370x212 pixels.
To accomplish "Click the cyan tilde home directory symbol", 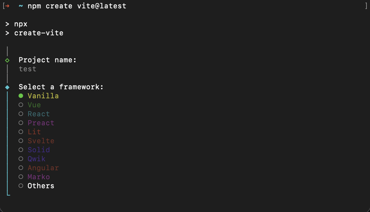I will pos(21,5).
